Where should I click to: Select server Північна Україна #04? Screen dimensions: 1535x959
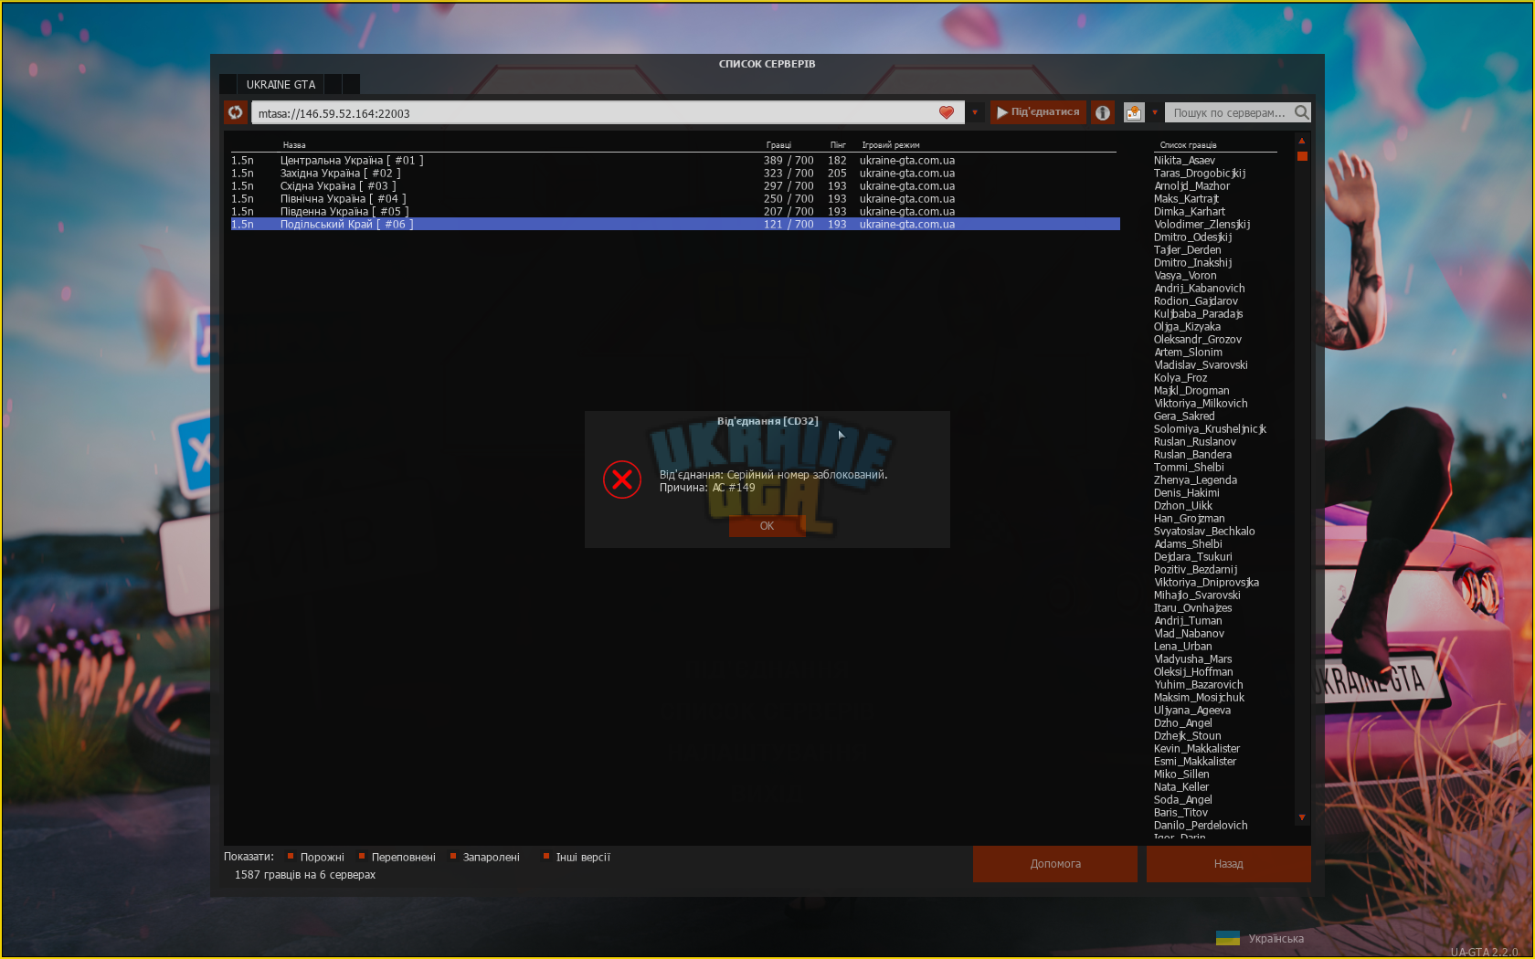(x=675, y=198)
